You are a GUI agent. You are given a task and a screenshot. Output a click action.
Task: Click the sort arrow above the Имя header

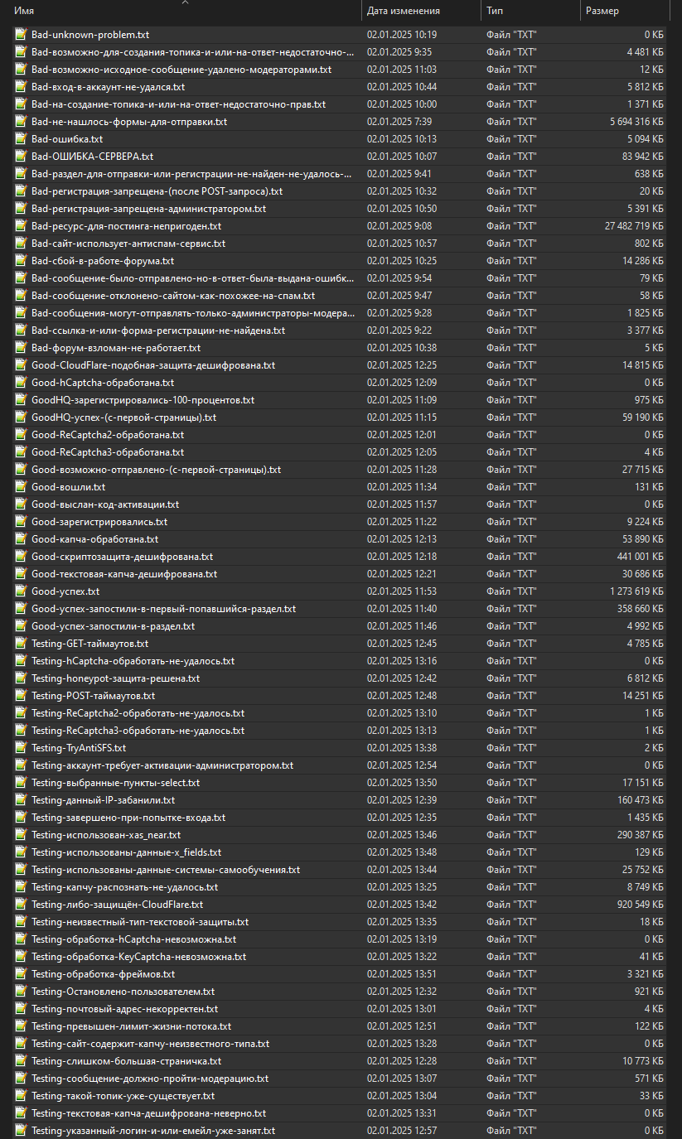(185, 2)
